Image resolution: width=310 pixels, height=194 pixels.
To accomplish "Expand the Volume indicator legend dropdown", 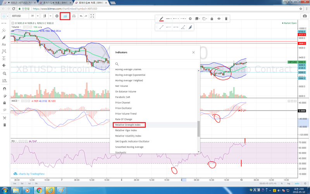I will point(21,27).
